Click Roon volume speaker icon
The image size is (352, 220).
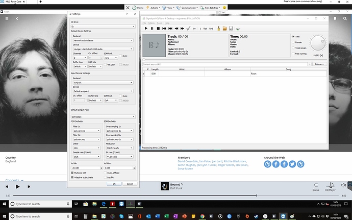(343, 185)
